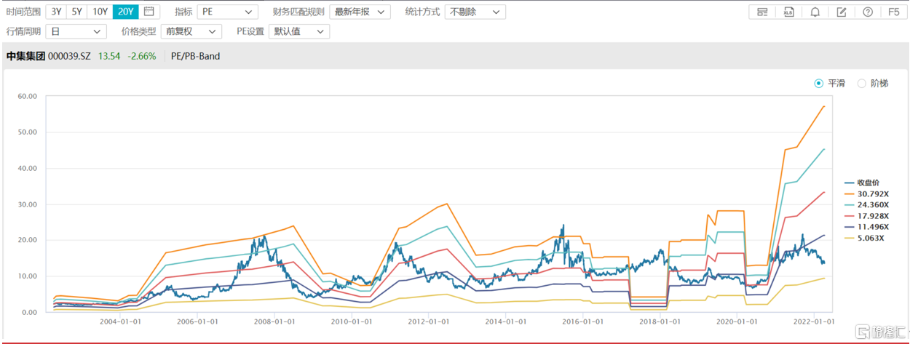The height and width of the screenshot is (344, 910).
Task: Click the stock code 000039.SZ
Action: tap(69, 56)
